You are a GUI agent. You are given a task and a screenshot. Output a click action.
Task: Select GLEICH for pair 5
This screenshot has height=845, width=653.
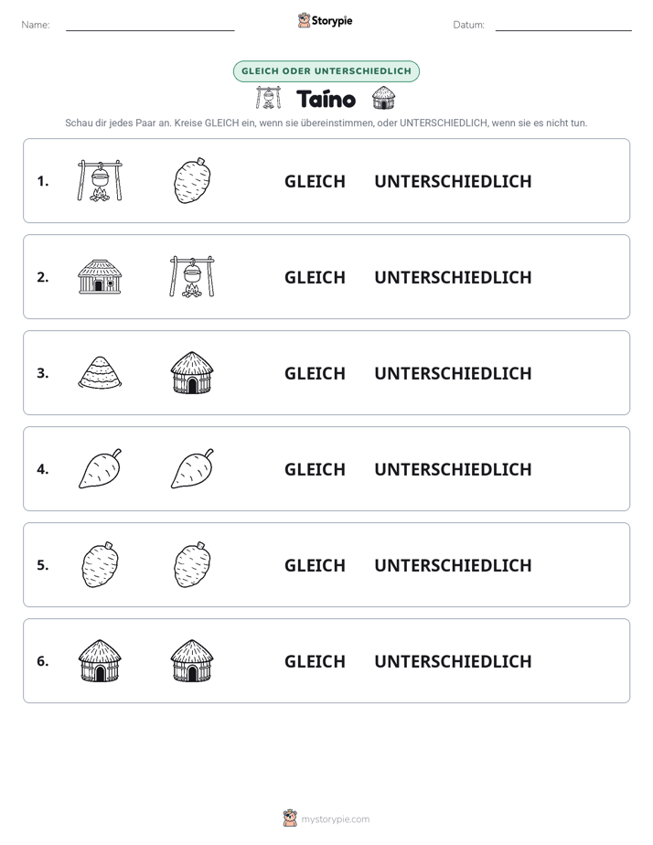point(315,565)
